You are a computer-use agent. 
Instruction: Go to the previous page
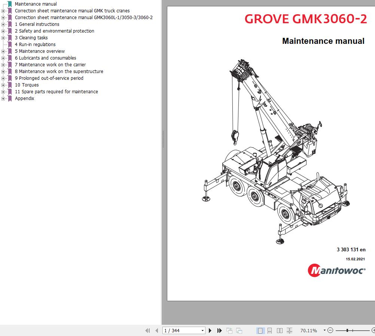(x=156, y=330)
